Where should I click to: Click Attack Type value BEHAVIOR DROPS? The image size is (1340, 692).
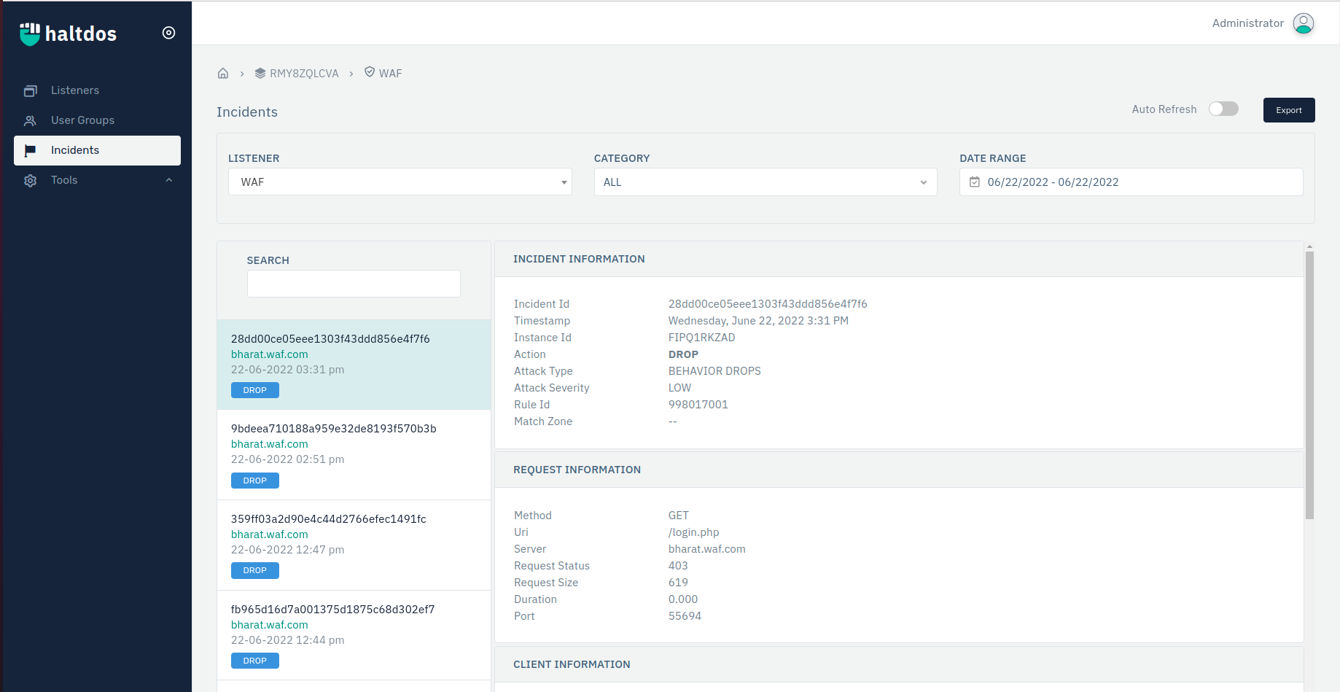714,371
